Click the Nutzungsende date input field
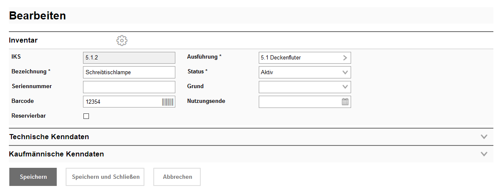Image resolution: width=501 pixels, height=191 pixels. tap(299, 102)
